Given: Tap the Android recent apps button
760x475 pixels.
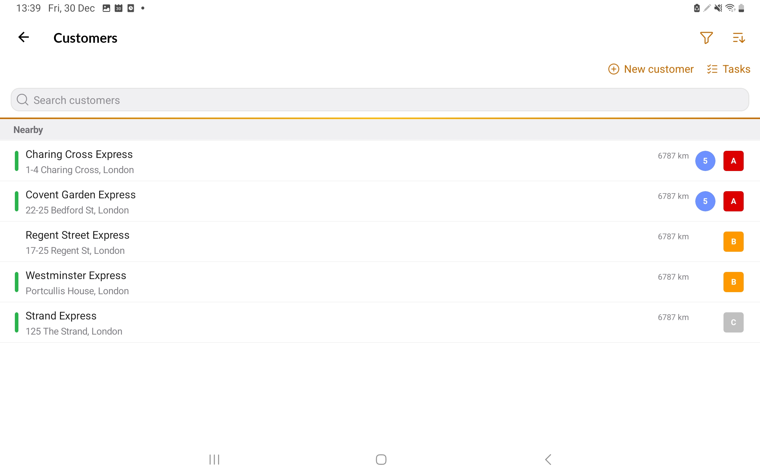Looking at the screenshot, I should pos(214,459).
